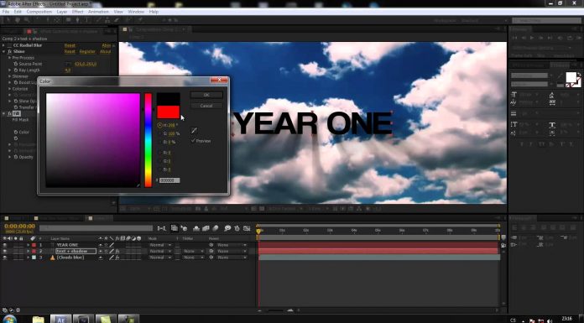The image size is (584, 323).
Task: Click the Play button in Preview panel
Action: pyautogui.click(x=532, y=38)
